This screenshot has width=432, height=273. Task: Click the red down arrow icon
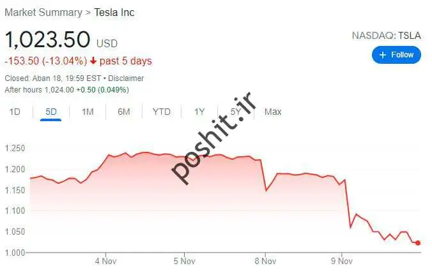[94, 61]
